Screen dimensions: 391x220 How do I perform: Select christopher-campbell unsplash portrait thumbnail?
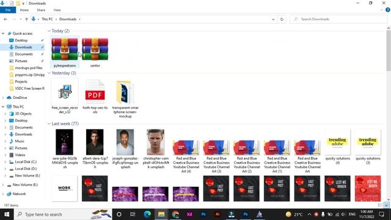pyautogui.click(x=156, y=142)
